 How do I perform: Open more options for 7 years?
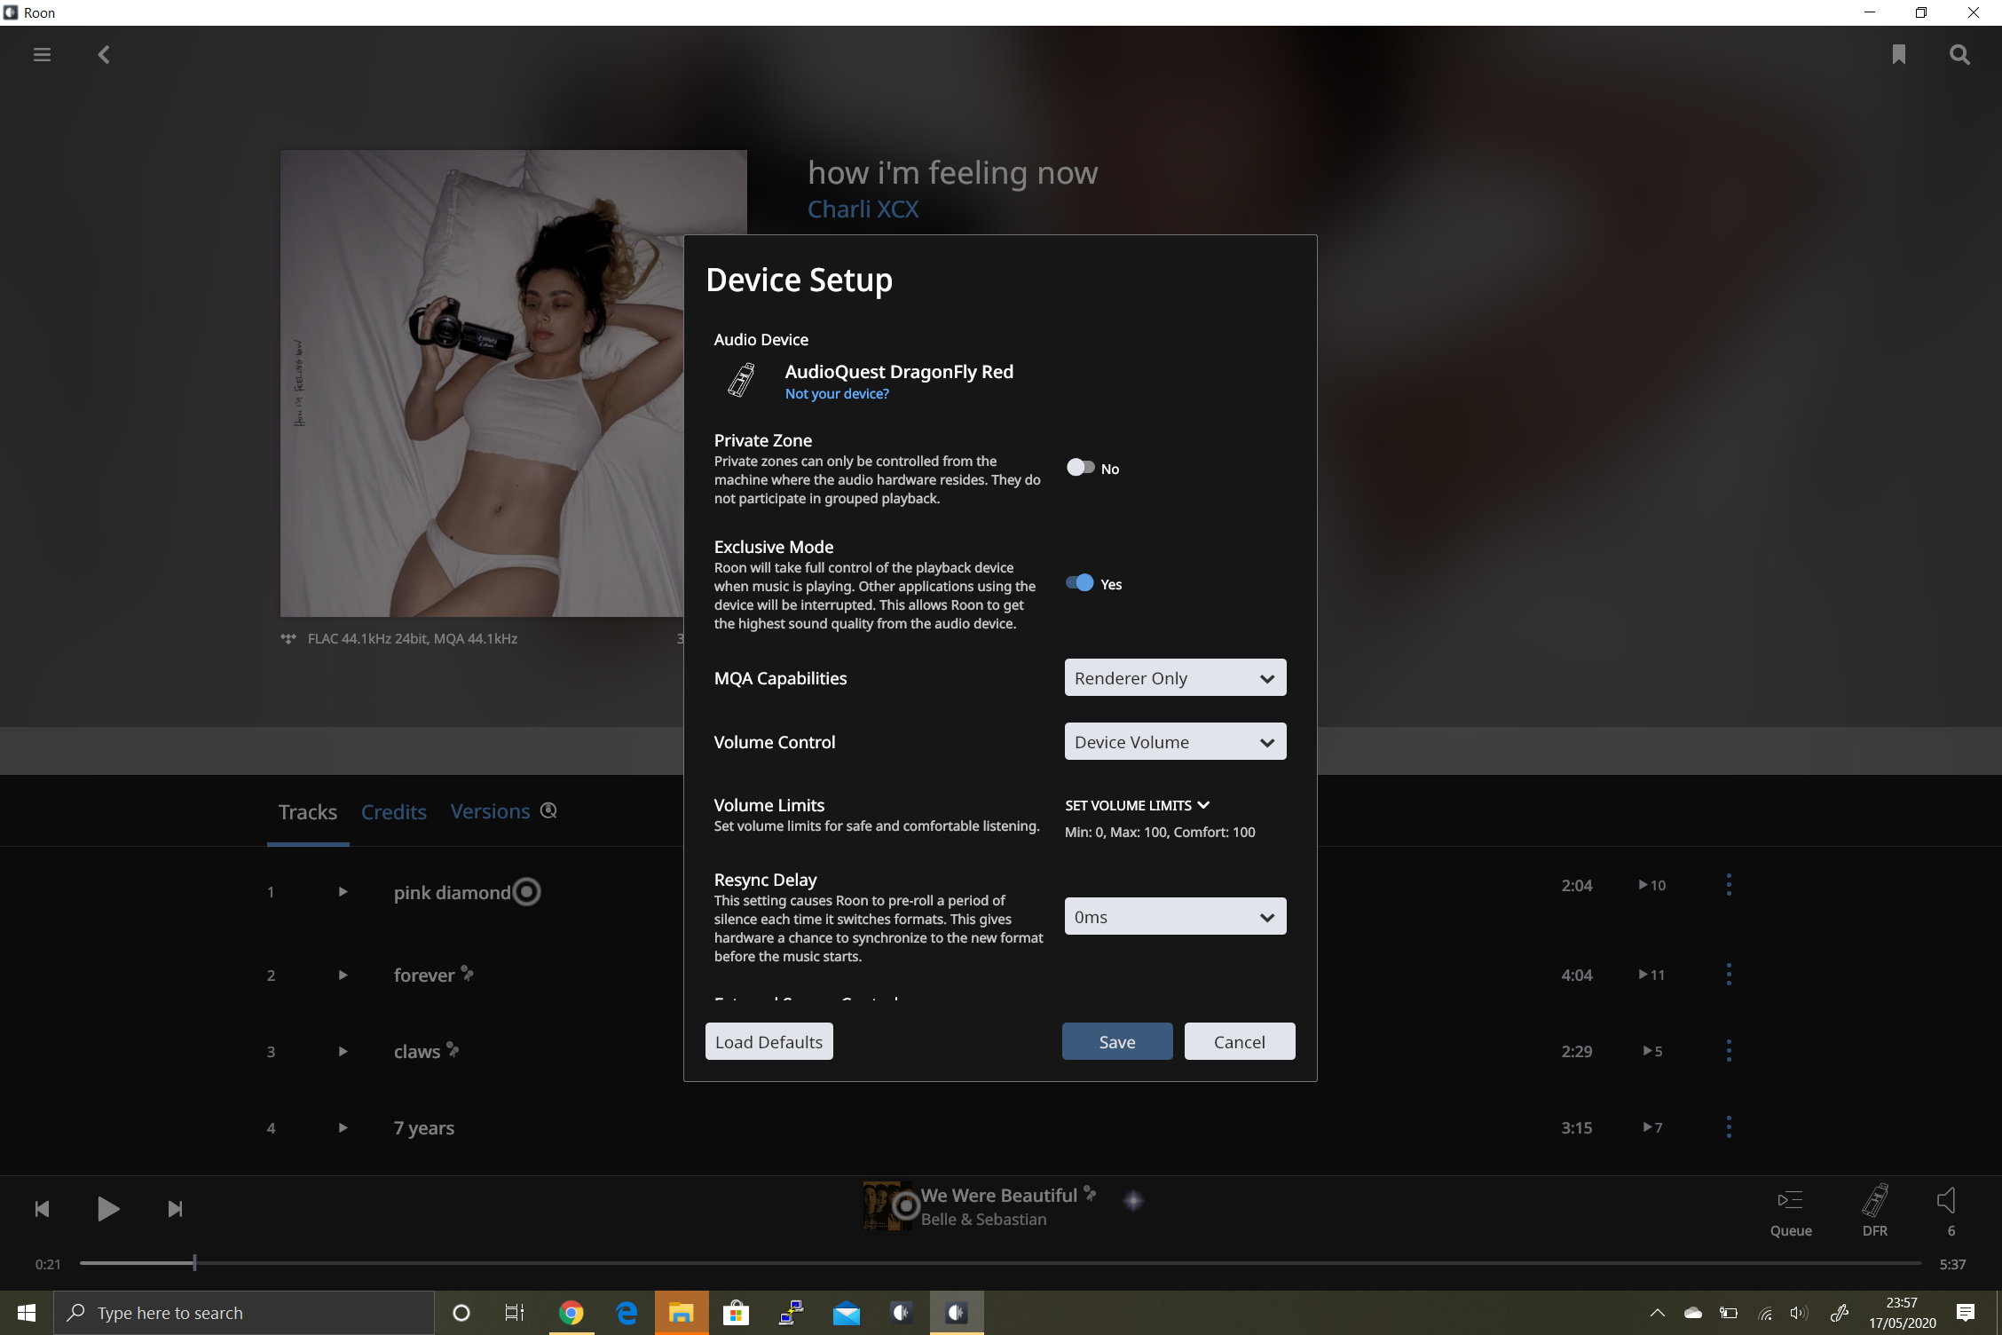click(1728, 1127)
